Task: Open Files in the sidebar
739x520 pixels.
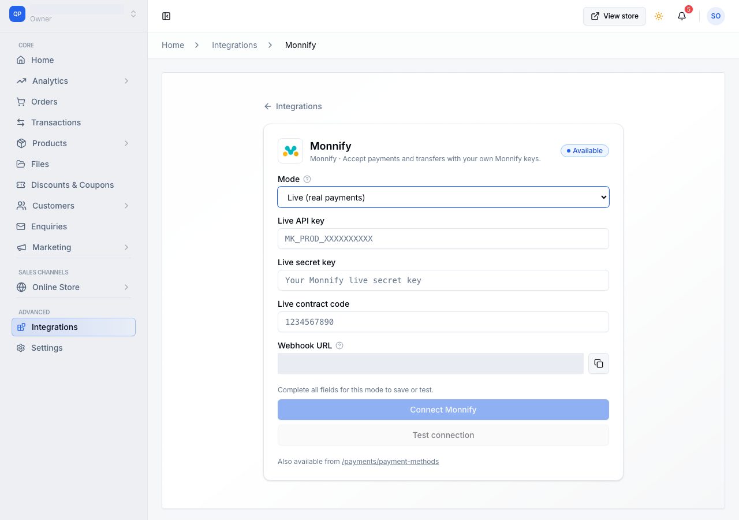Action: coord(73,164)
